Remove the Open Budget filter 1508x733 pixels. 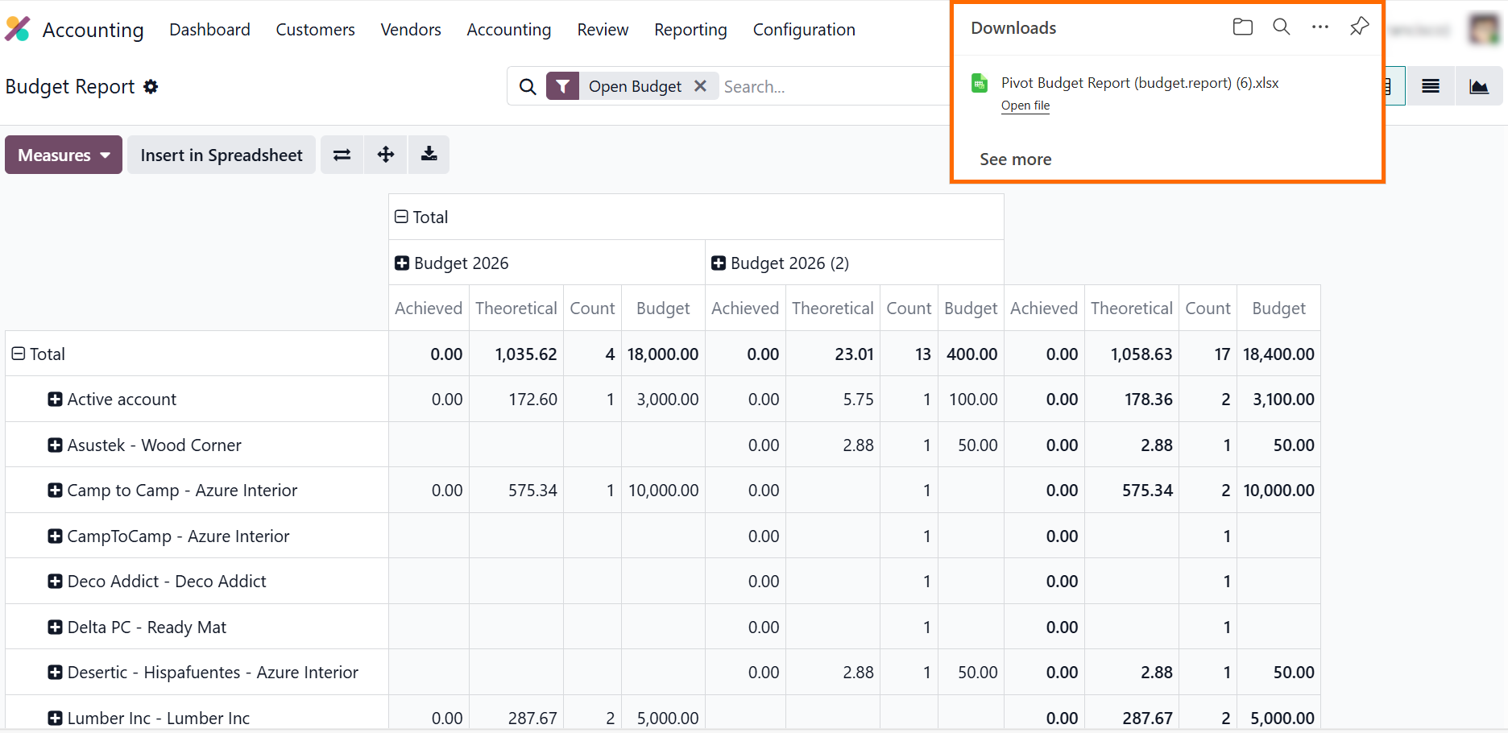(700, 86)
